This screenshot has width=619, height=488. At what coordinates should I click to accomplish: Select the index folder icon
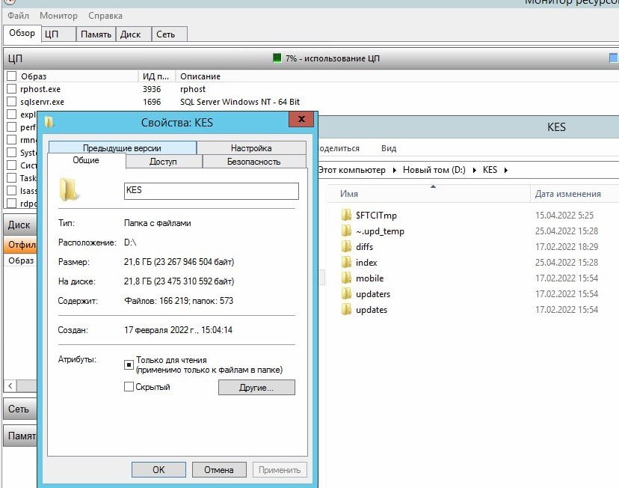point(346,263)
